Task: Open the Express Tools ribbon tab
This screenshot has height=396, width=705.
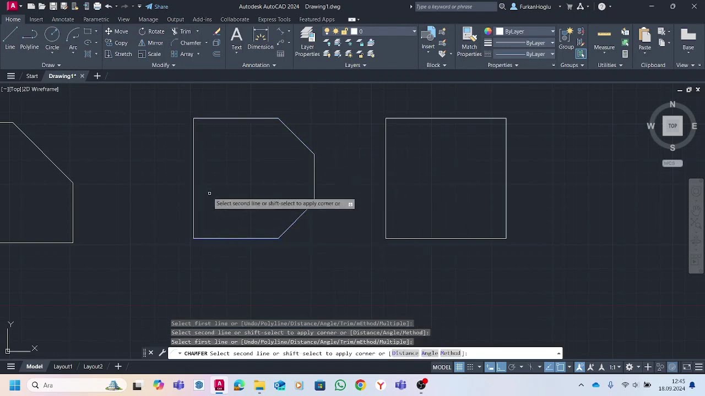Action: pyautogui.click(x=274, y=19)
